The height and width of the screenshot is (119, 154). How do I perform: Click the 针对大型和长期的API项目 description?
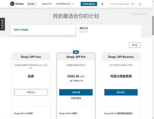(121, 65)
